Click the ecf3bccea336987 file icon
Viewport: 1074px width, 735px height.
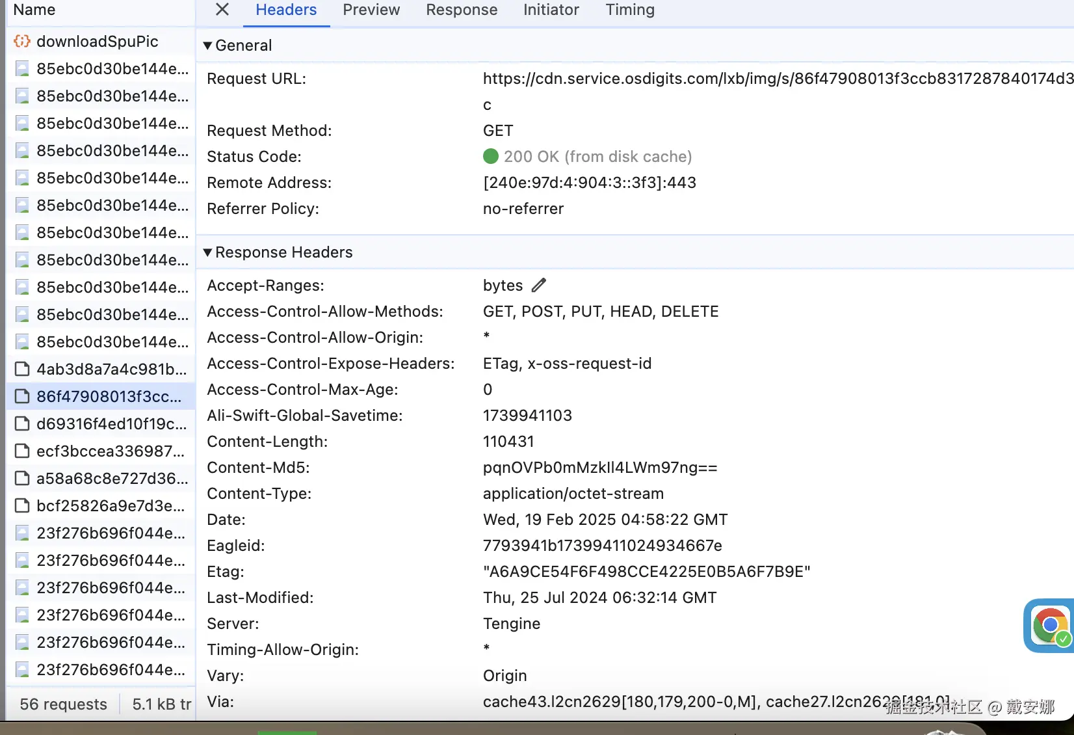pyautogui.click(x=22, y=451)
